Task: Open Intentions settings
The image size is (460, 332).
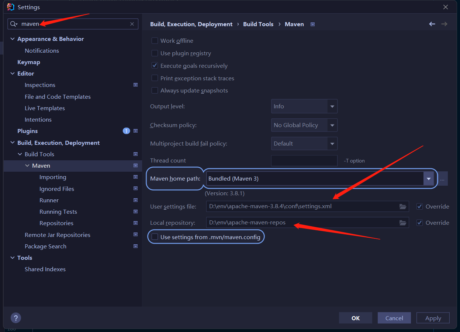Action: [x=38, y=119]
